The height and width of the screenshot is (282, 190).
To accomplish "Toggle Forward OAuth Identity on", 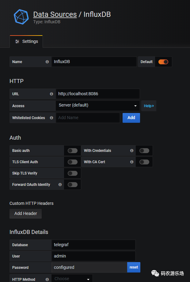I will click(x=73, y=185).
